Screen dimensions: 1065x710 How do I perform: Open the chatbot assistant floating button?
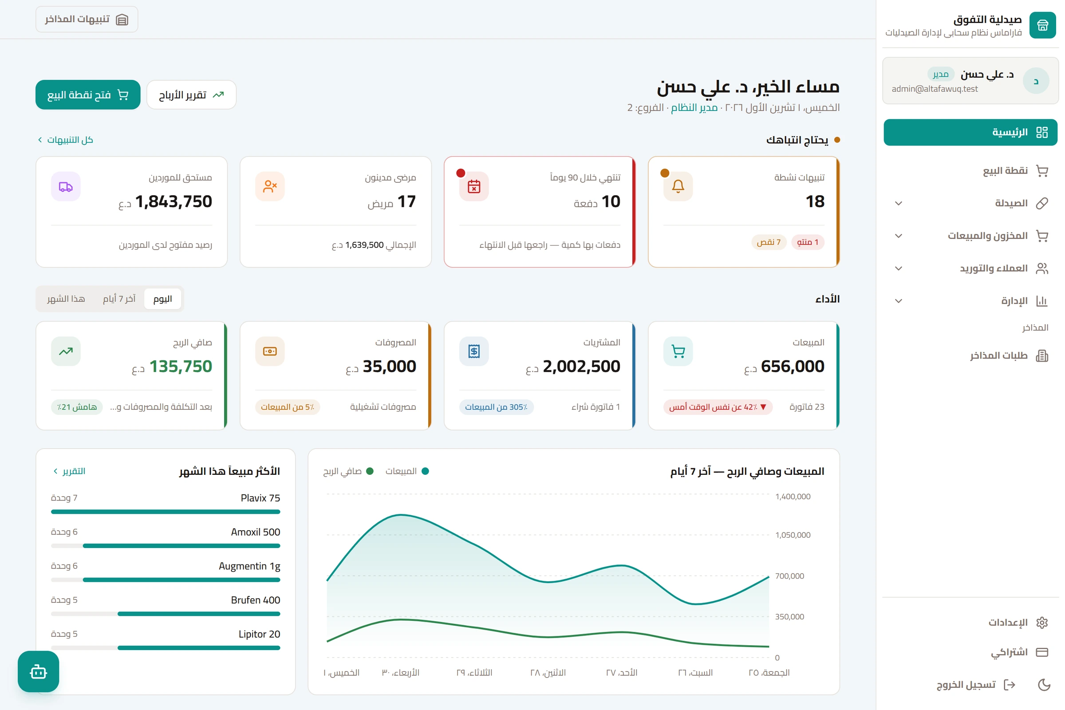39,671
